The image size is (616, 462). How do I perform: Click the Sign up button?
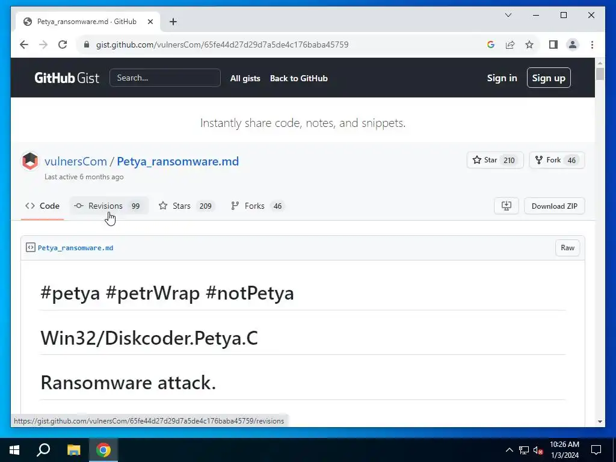pyautogui.click(x=549, y=78)
